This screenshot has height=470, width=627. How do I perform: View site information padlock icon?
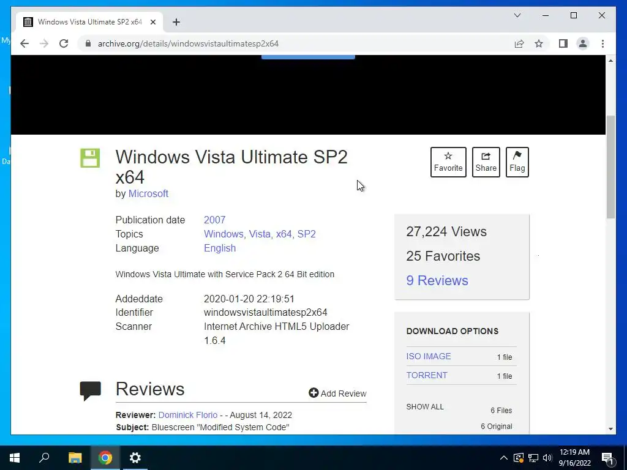[x=88, y=43]
